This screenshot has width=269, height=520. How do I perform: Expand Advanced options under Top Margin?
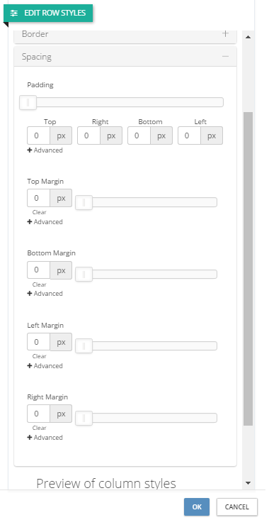coord(45,222)
